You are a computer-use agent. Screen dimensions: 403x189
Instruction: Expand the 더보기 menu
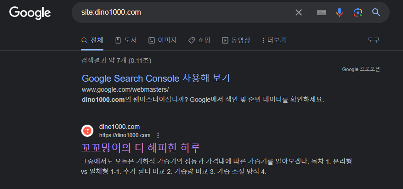274,40
